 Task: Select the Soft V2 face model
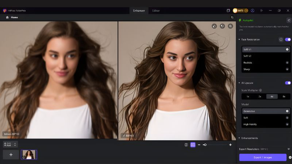point(266,56)
